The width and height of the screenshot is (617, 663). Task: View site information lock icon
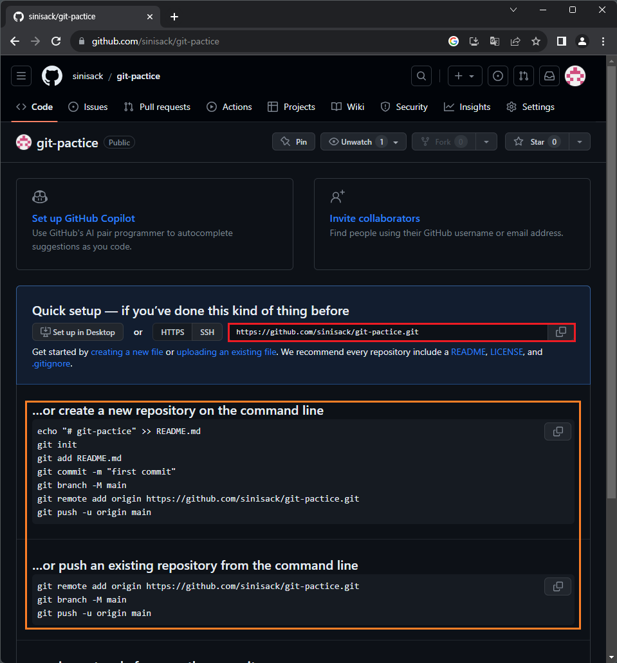tap(82, 41)
